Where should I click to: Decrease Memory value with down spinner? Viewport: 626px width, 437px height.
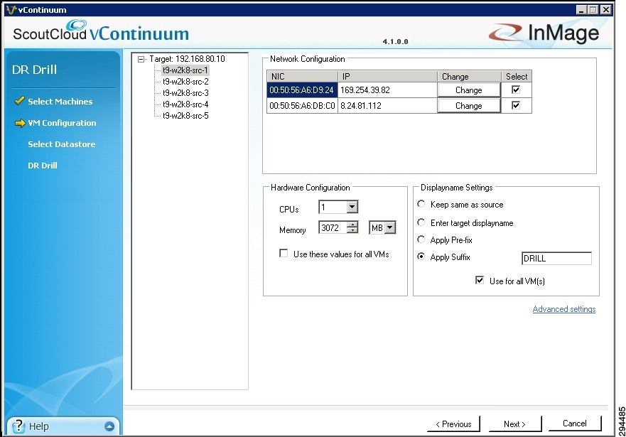coord(352,230)
